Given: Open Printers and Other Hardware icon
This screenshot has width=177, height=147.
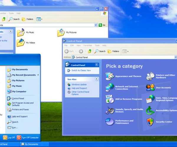Looking at the screenshot, I should click(x=150, y=76).
